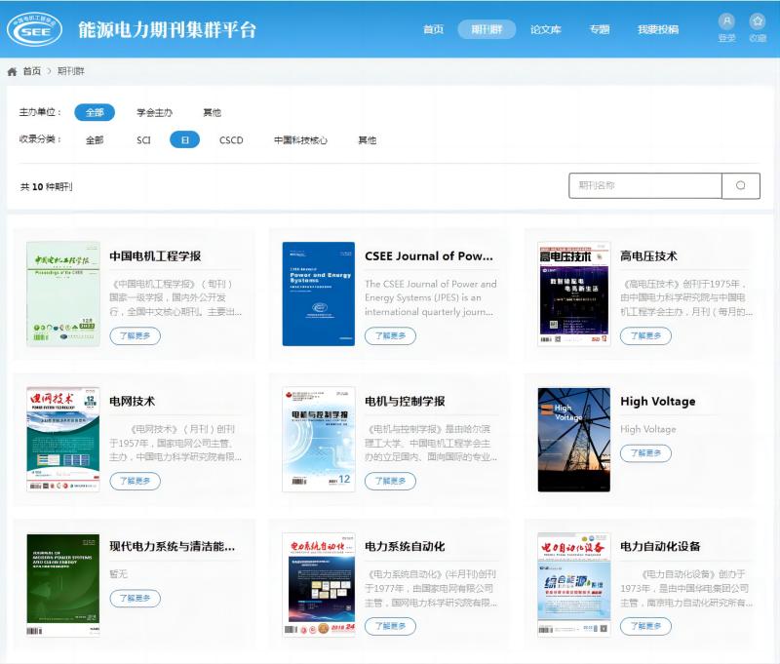Filter by 学会主办 sponsor

click(154, 112)
